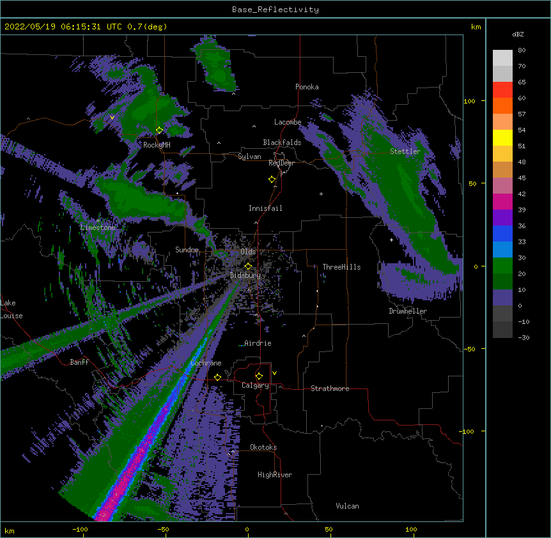Click the white plus marker north of Drumheller
551x538 pixels.
tap(391, 240)
